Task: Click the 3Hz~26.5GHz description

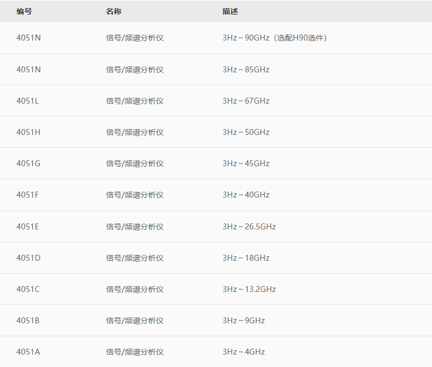Action: coord(249,227)
